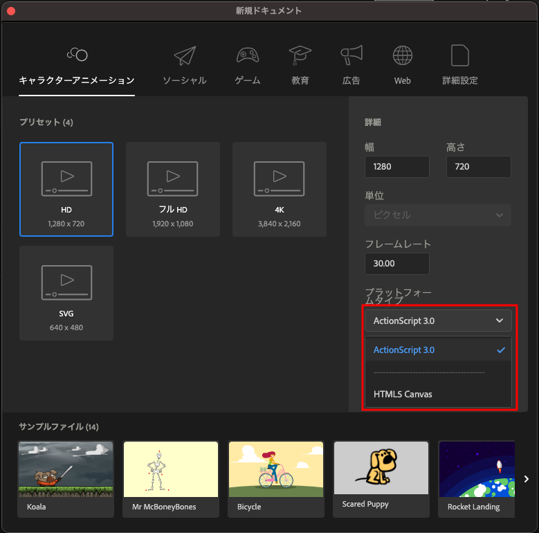Open the Scared Puppy sample file

coord(381,480)
